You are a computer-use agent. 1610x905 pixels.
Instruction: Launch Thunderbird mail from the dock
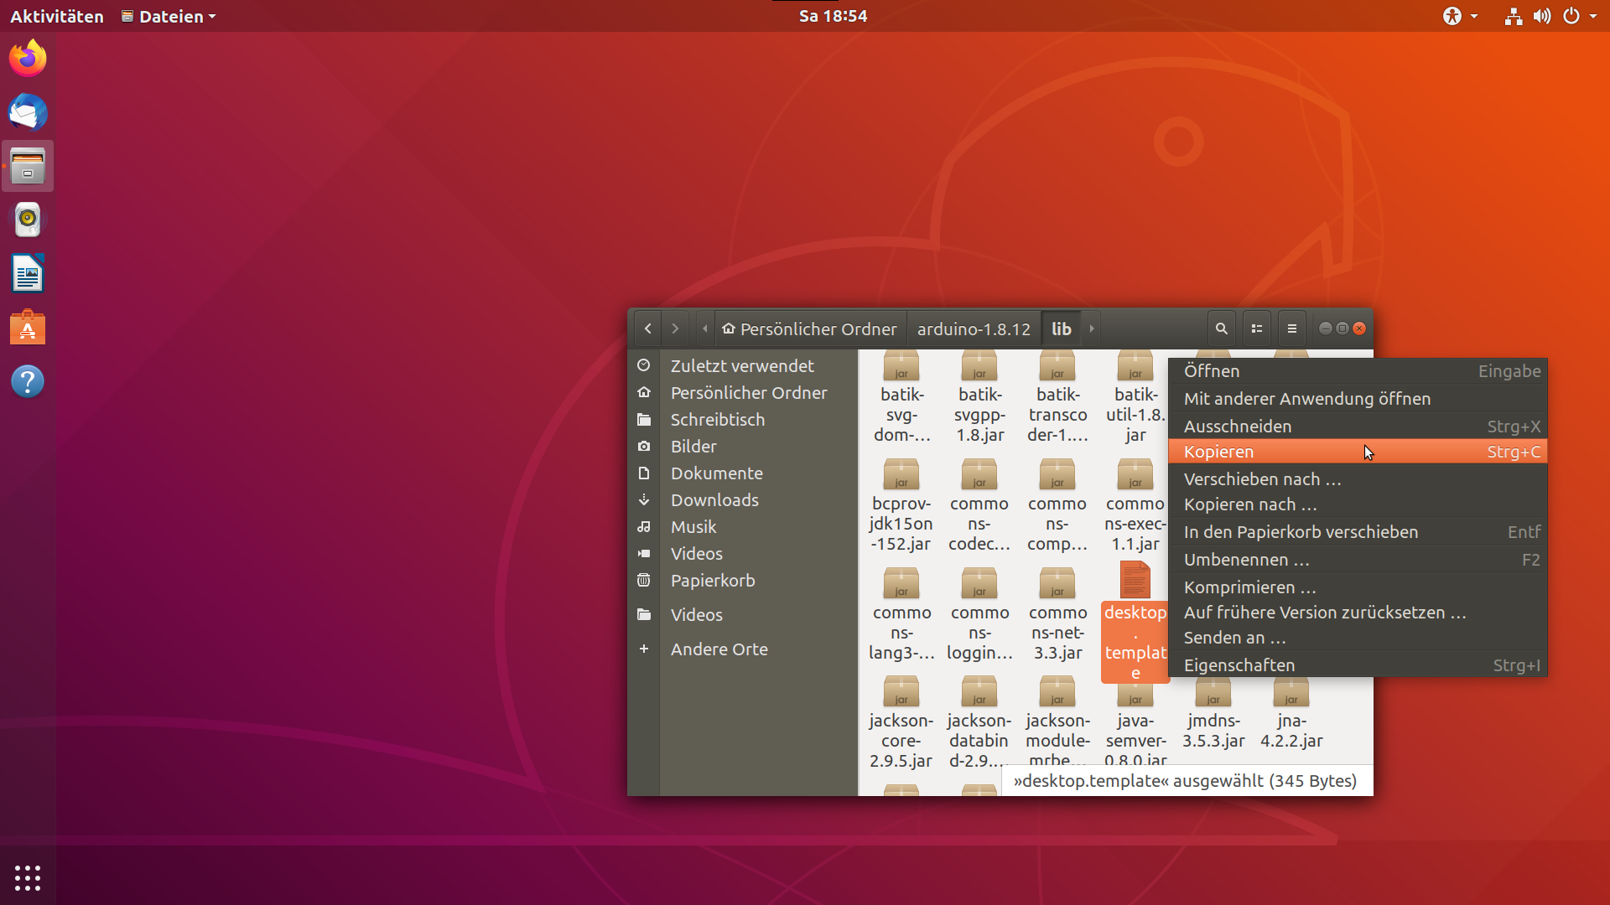pos(28,112)
